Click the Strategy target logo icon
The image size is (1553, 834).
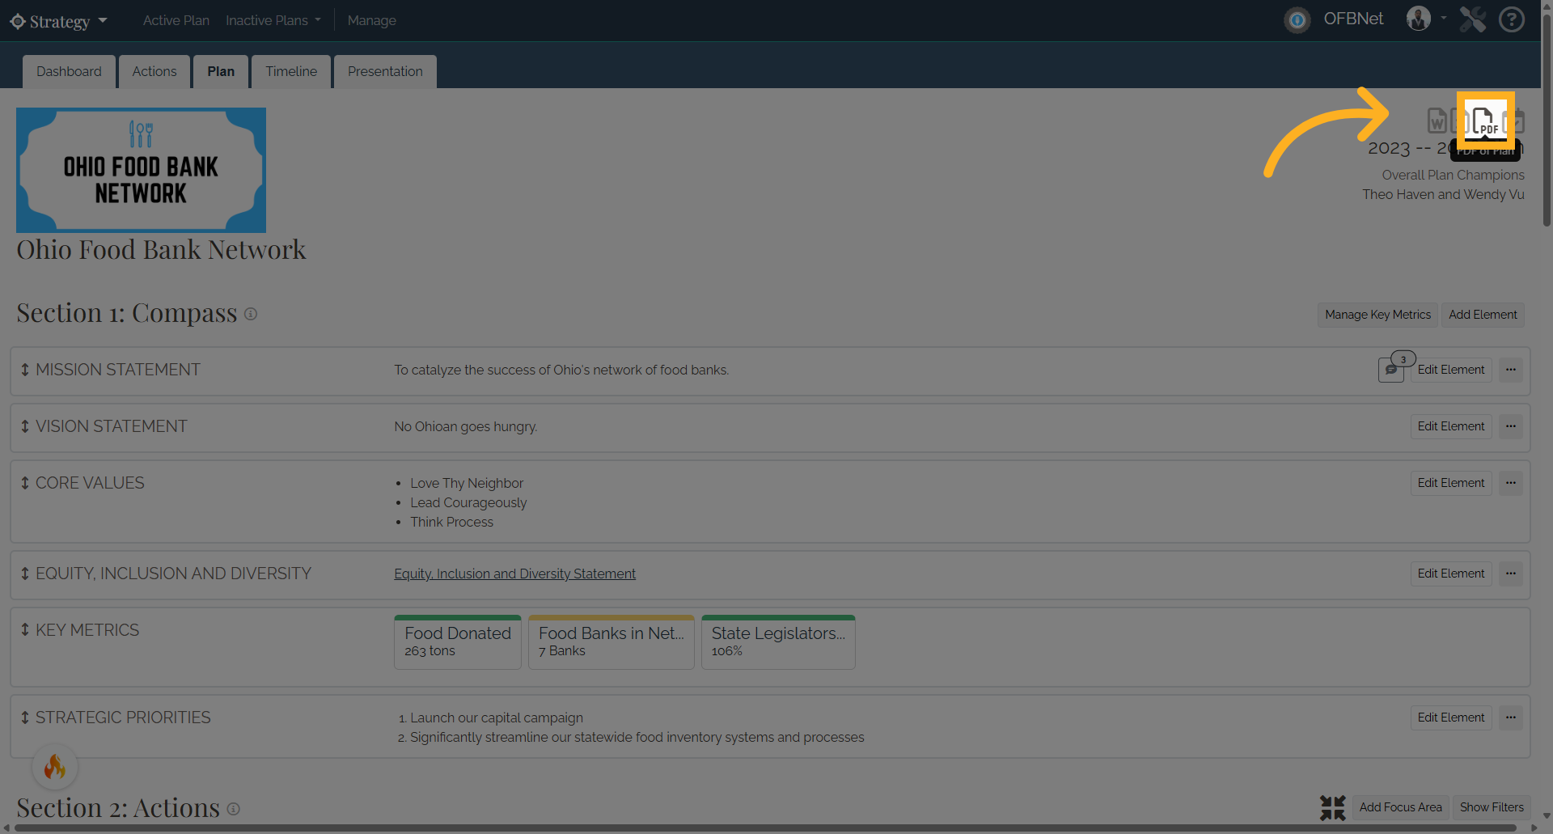[18, 21]
